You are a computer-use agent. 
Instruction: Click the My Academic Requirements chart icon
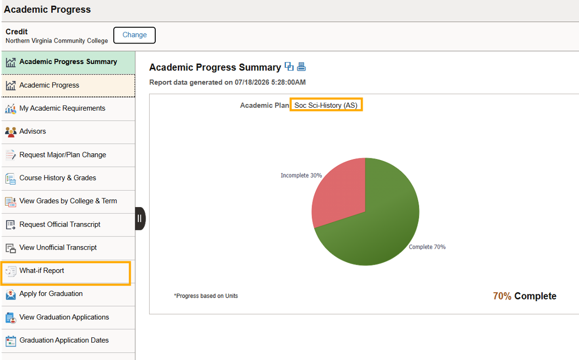pos(11,109)
